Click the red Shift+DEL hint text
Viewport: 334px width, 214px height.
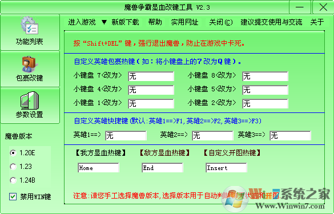159,43
